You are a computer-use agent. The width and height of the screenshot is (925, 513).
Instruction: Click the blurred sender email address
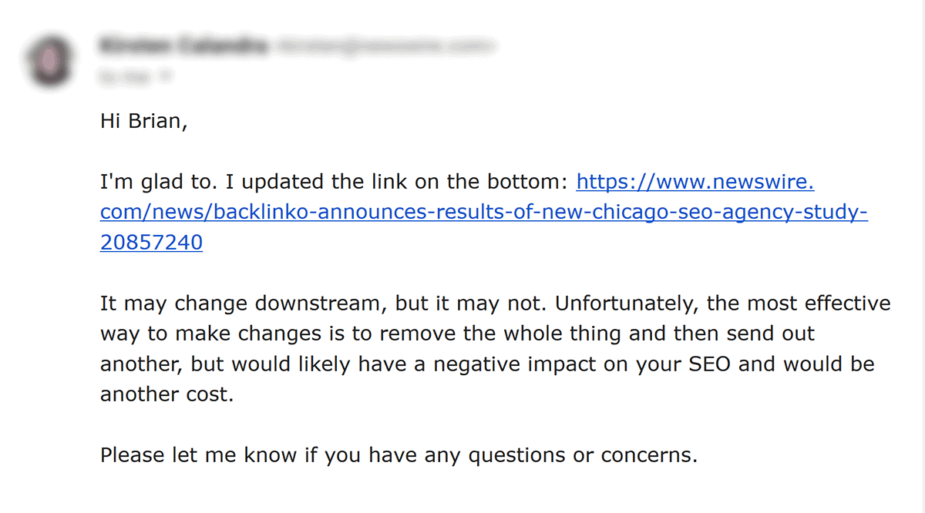(x=383, y=47)
